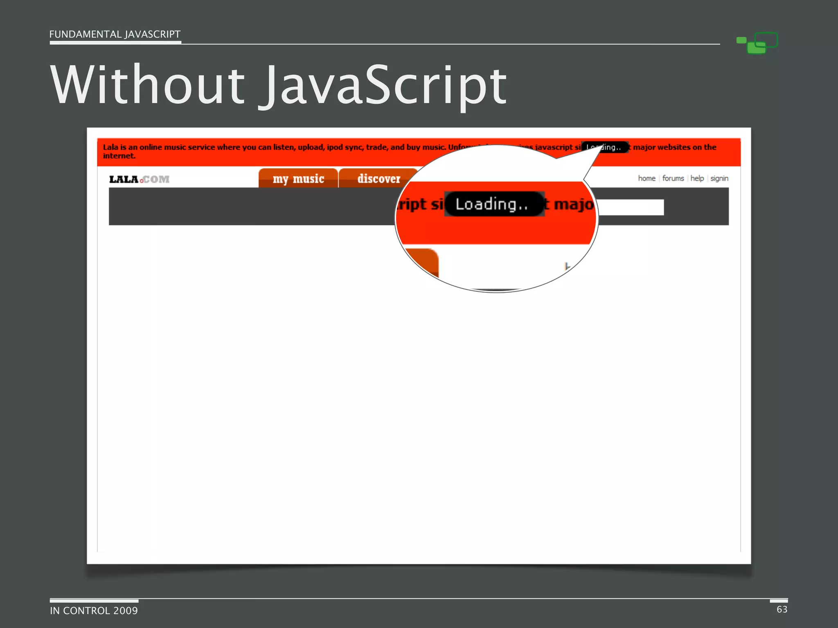The width and height of the screenshot is (838, 628).
Task: Click the signin link
Action: click(719, 178)
